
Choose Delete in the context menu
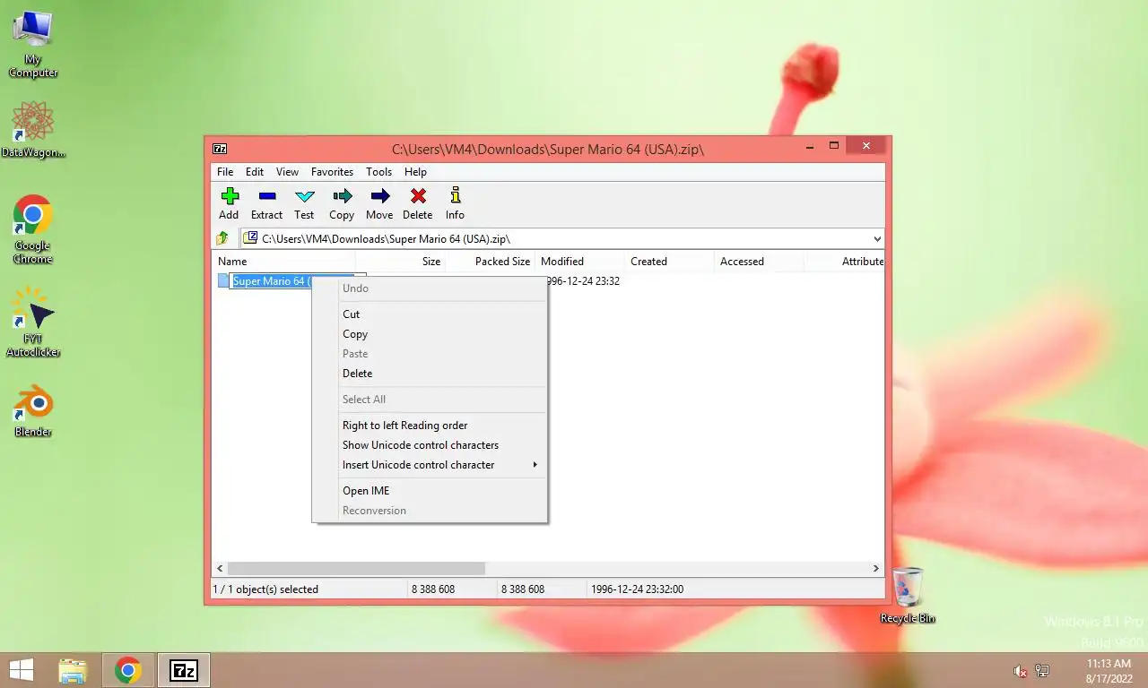point(429,374)
